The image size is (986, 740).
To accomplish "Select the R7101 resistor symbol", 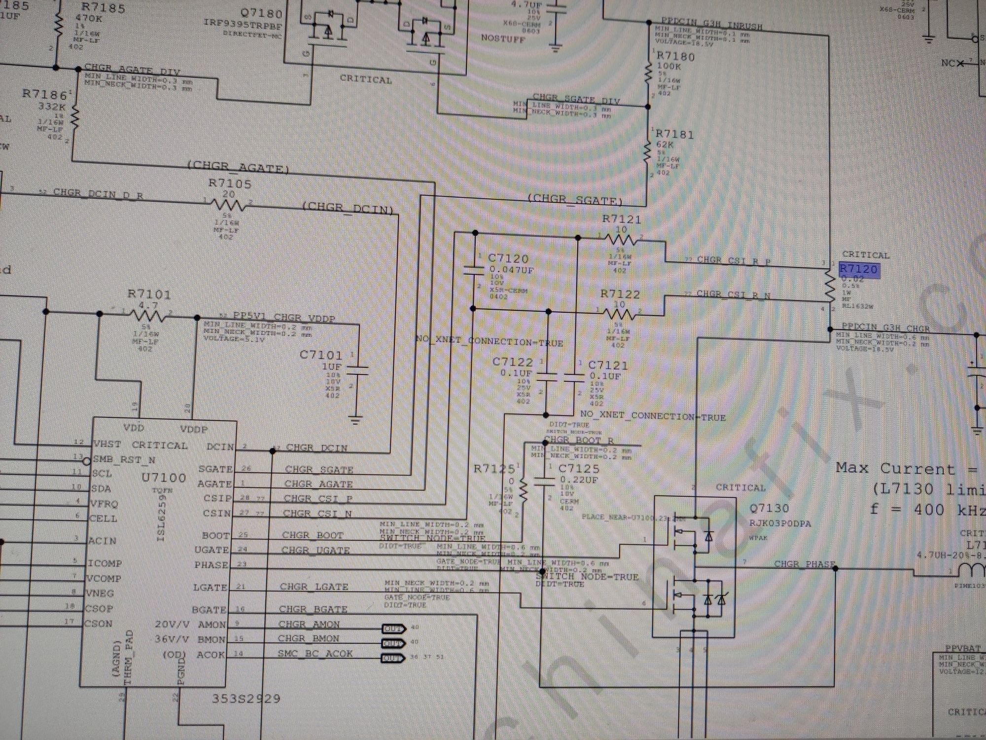I will [x=147, y=315].
